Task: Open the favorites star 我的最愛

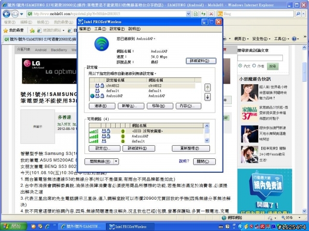Action: point(14,30)
